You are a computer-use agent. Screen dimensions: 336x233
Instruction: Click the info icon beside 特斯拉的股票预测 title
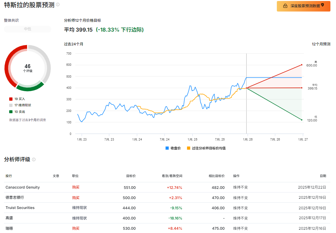58,5
